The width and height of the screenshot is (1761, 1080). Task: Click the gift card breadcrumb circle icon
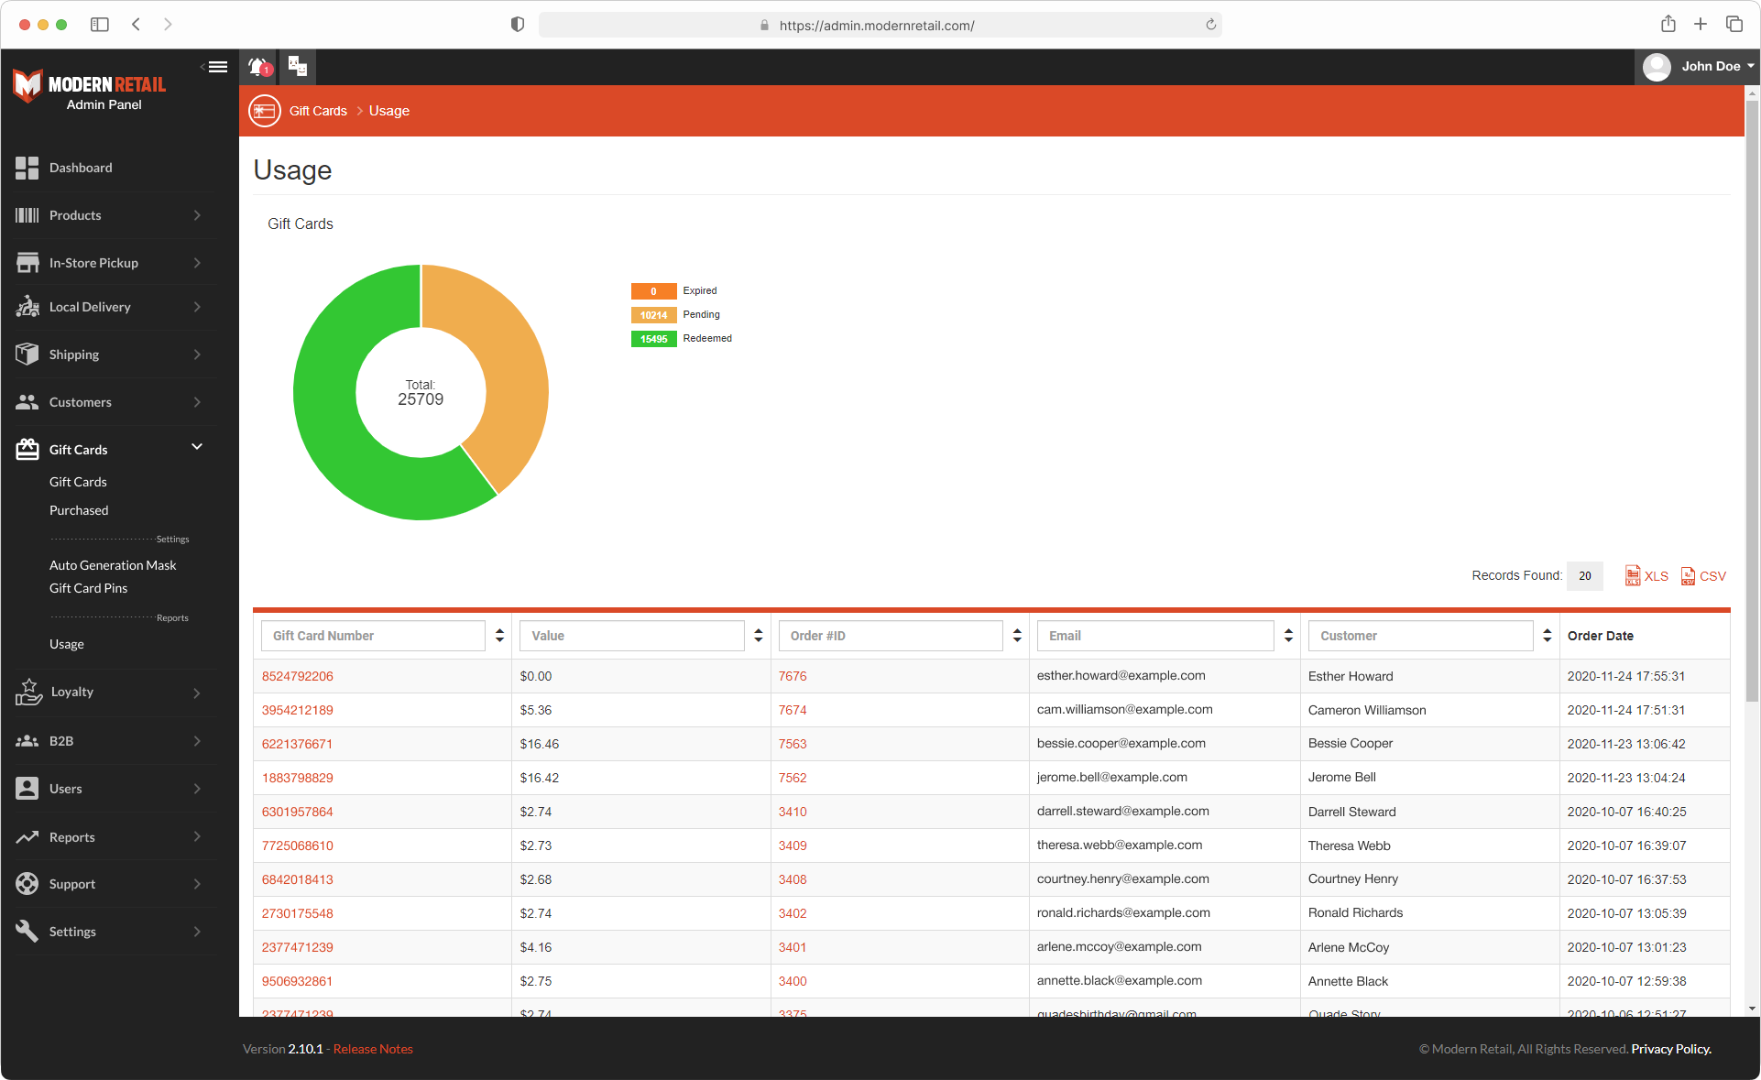[x=265, y=111]
